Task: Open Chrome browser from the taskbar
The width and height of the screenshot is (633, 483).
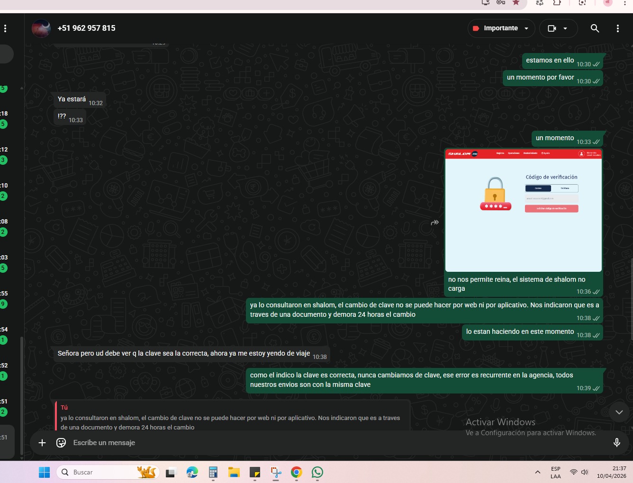Action: click(x=297, y=472)
